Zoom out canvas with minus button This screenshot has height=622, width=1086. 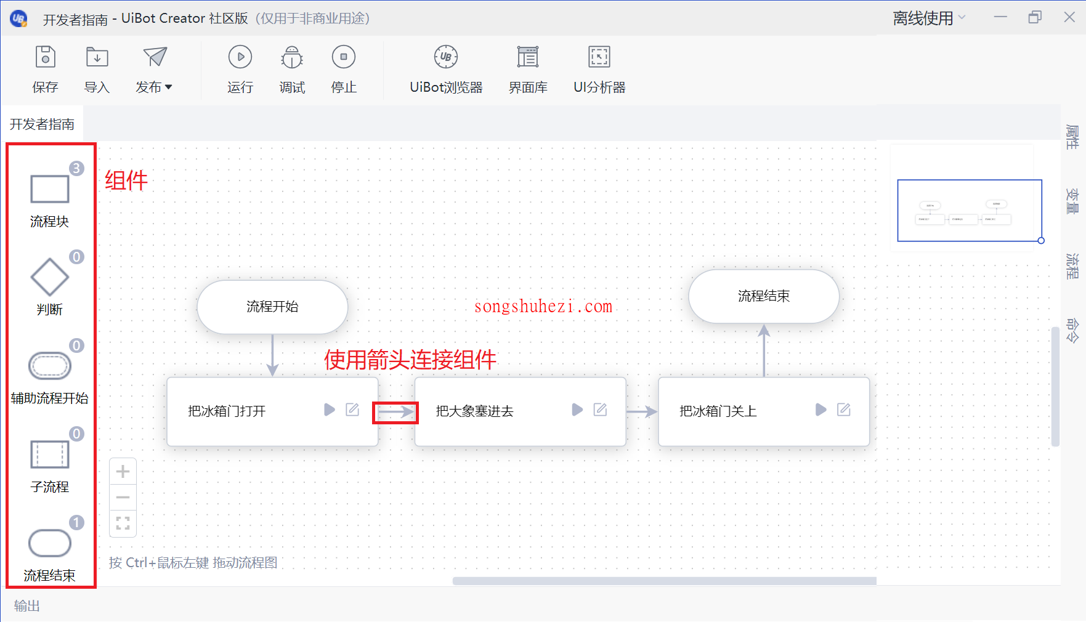(123, 498)
